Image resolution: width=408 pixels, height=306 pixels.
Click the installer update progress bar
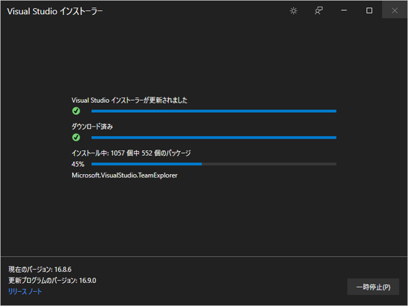pos(214,111)
